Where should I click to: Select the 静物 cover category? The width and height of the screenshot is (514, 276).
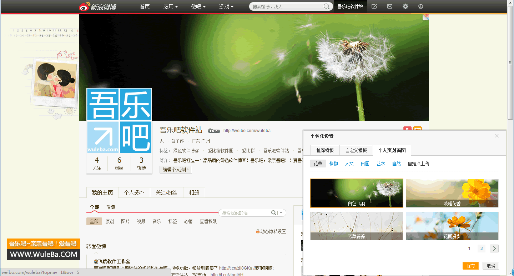click(x=333, y=164)
